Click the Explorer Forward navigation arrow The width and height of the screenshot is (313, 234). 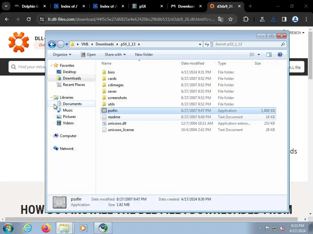pos(61,44)
